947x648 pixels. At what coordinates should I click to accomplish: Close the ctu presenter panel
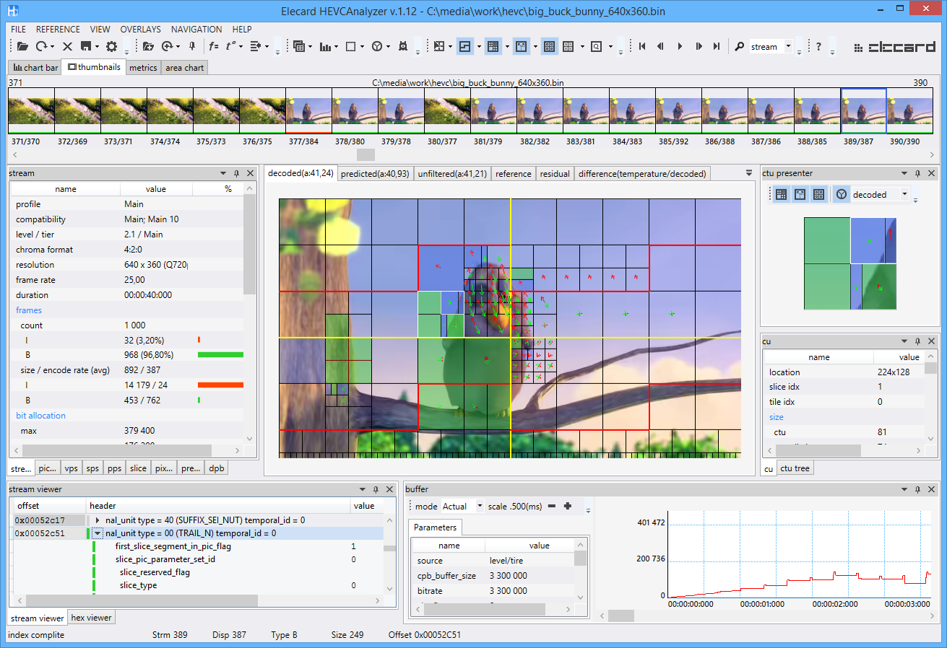pos(932,173)
